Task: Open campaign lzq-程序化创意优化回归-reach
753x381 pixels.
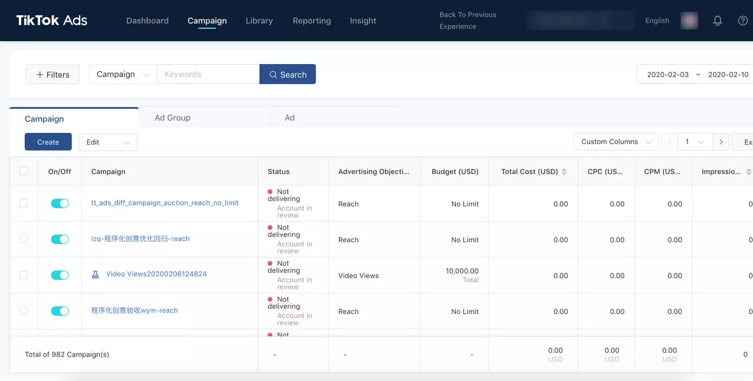Action: pos(141,239)
